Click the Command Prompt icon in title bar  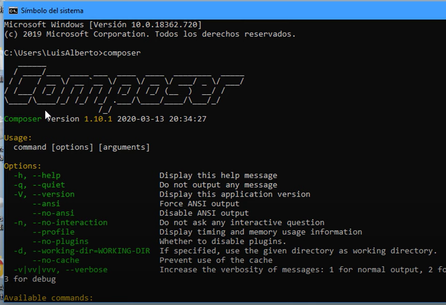[x=13, y=11]
